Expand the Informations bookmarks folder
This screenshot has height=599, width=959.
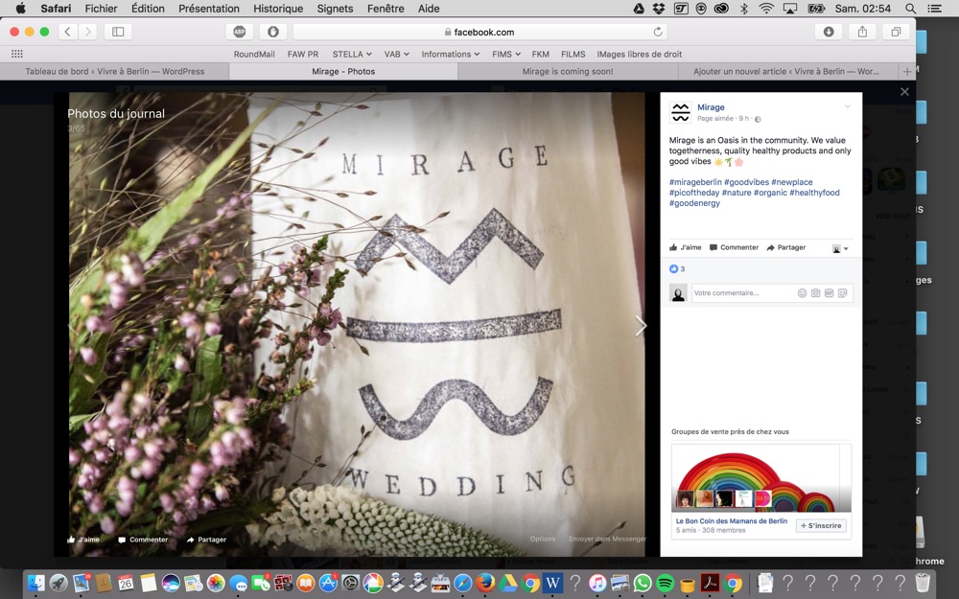tap(450, 55)
